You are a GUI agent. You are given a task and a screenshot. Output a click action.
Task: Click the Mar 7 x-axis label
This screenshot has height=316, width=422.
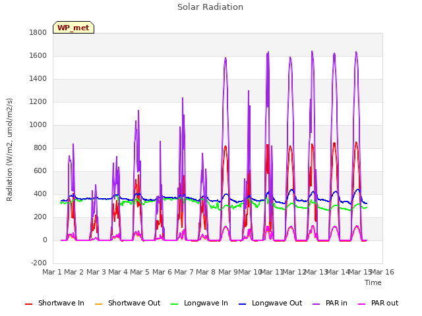coord(184,272)
